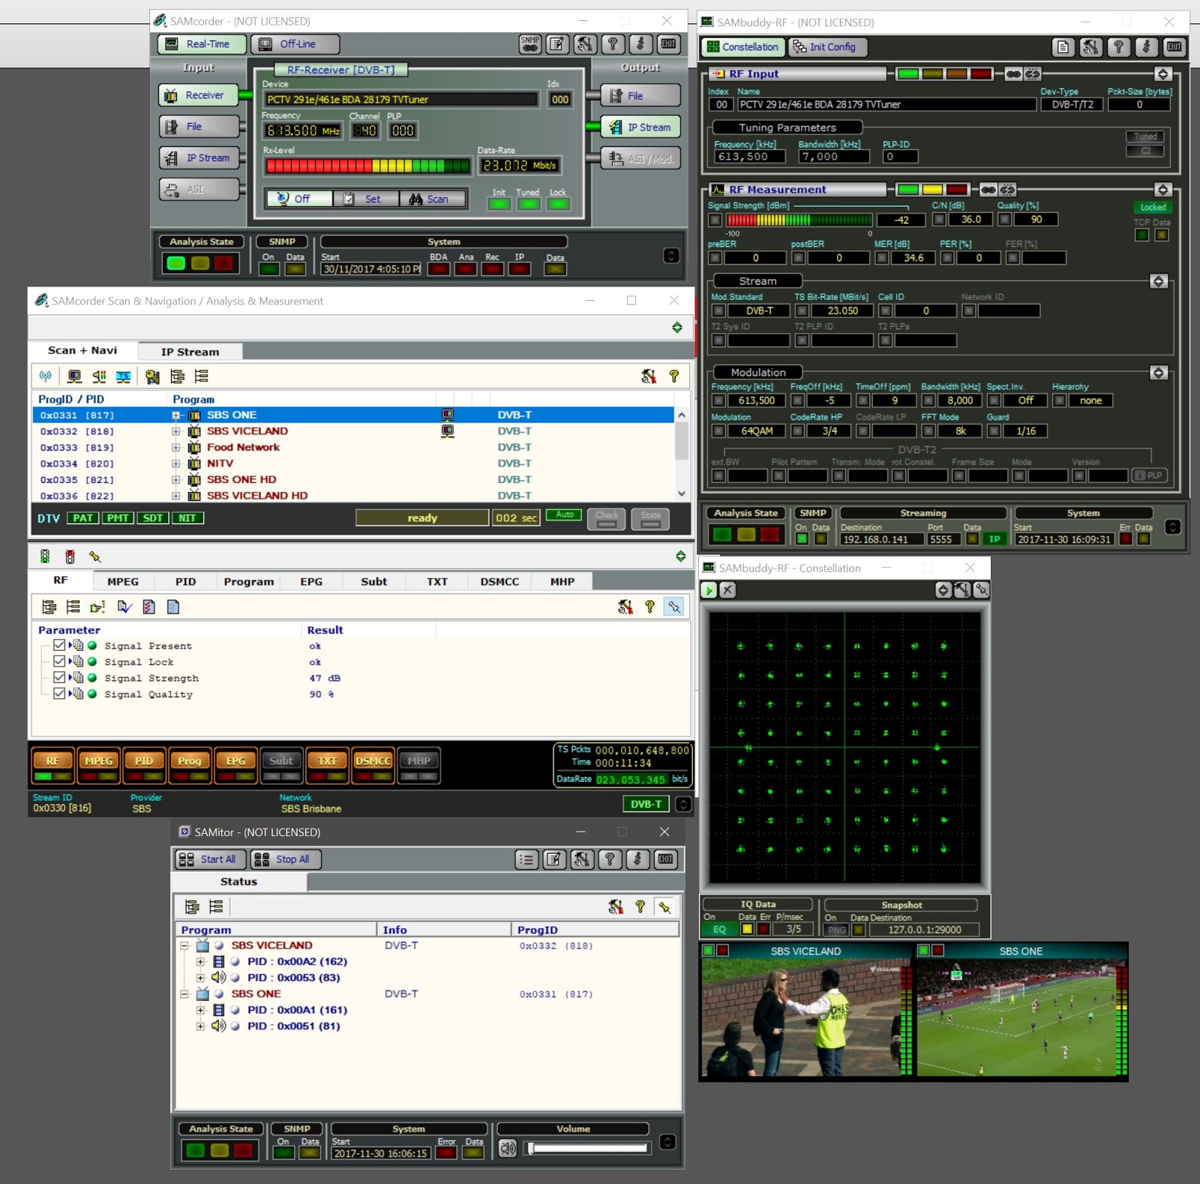The image size is (1200, 1184).
Task: Click the EXIT icon in SAMitor toolbar
Action: coord(666,859)
